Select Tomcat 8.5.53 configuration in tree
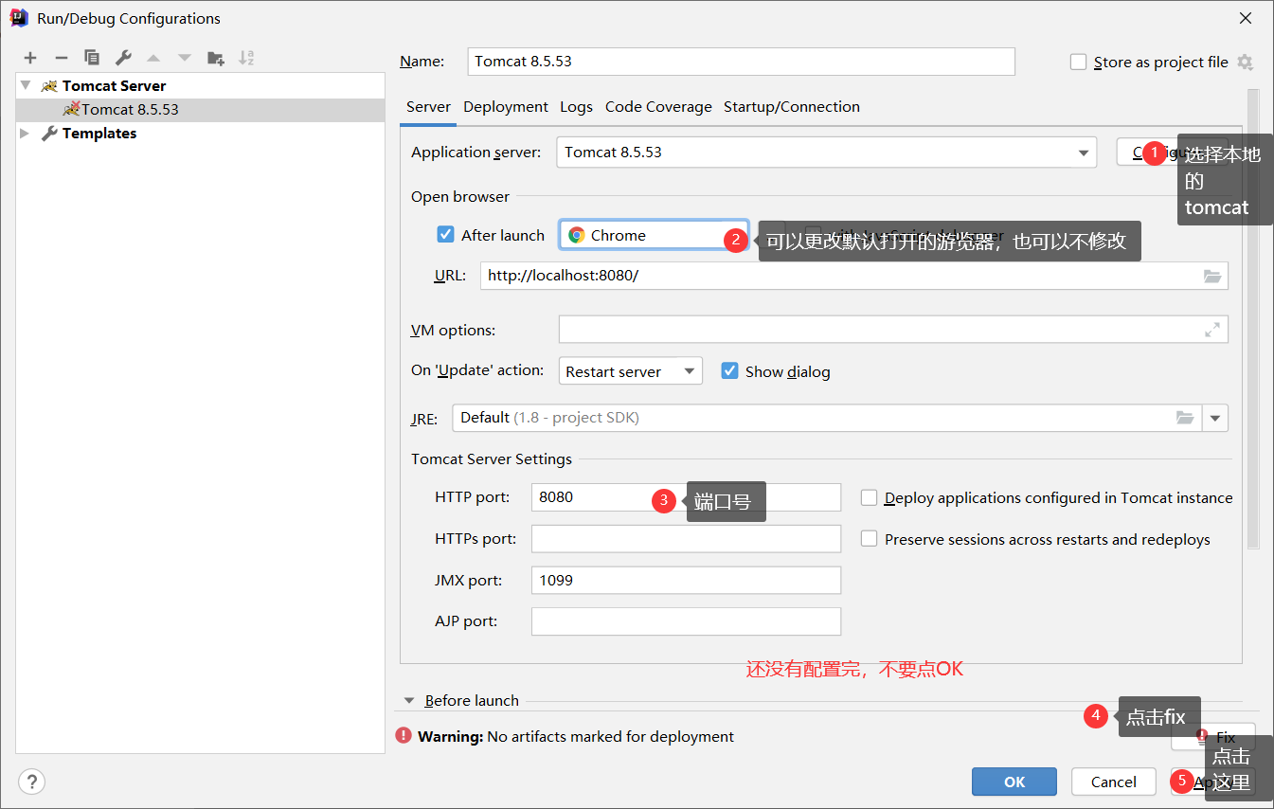Image resolution: width=1274 pixels, height=809 pixels. coord(200,110)
